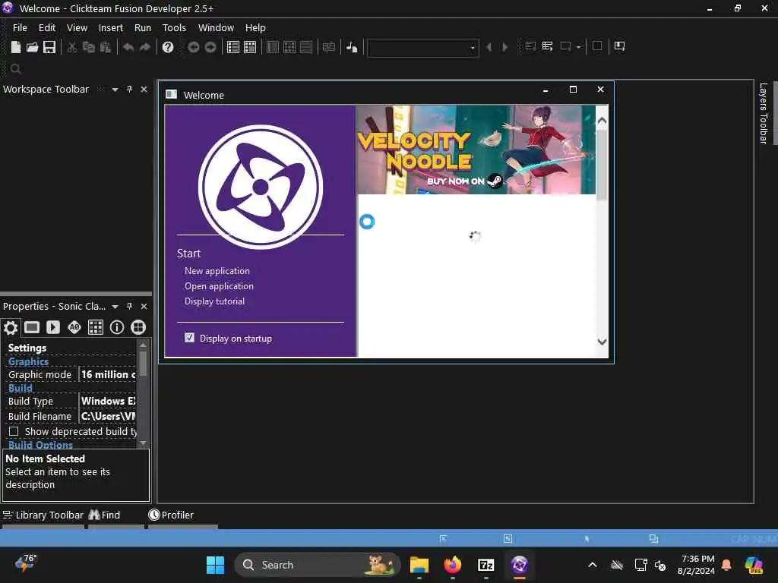Open the frame selector combo box
Viewport: 778px width, 583px height.
(422, 48)
